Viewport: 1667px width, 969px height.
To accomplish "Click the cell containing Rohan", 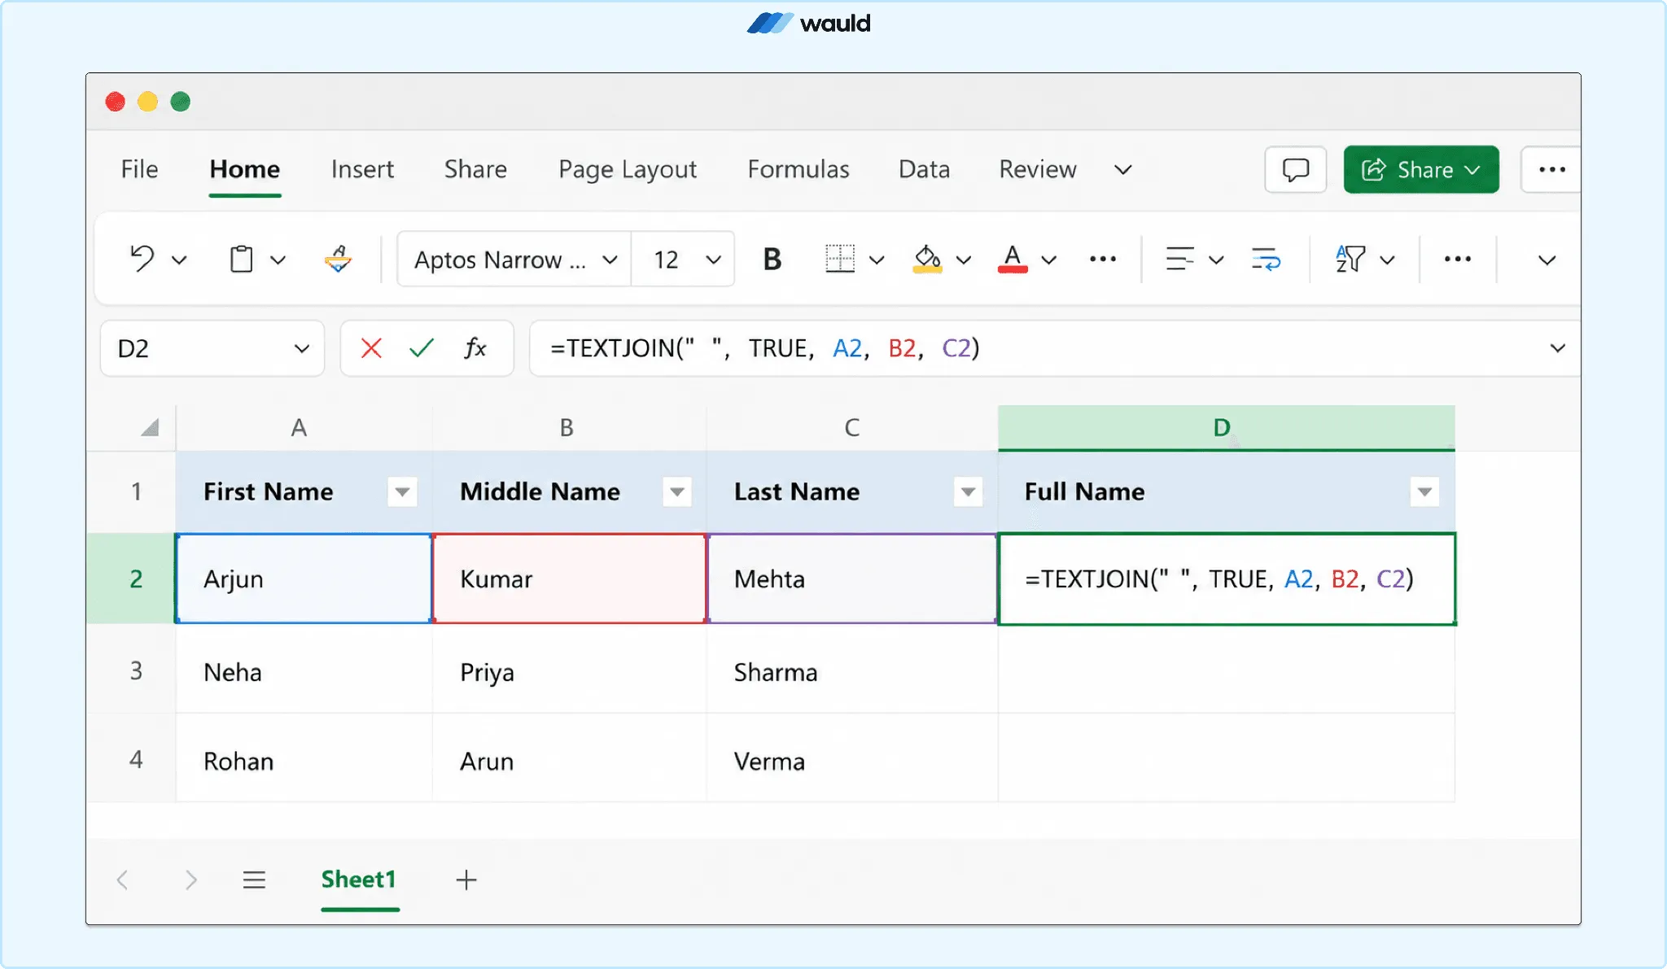I will [x=303, y=759].
